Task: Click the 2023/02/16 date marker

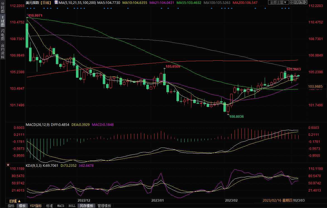Action: coord(272,200)
